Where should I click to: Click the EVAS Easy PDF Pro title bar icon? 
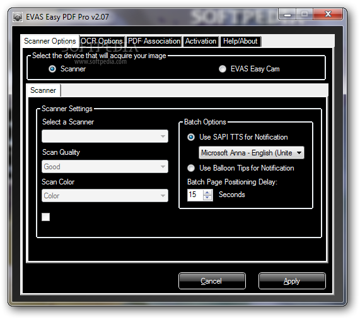[18, 17]
